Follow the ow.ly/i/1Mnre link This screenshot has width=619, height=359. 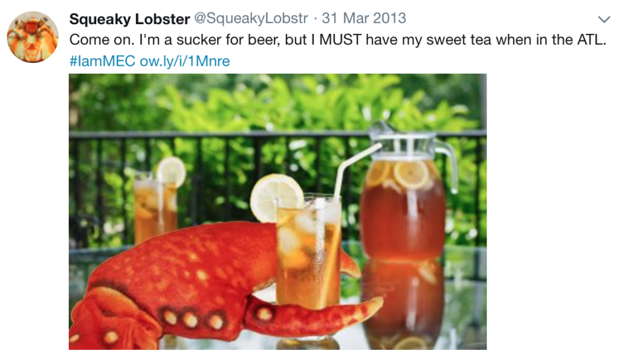[184, 61]
